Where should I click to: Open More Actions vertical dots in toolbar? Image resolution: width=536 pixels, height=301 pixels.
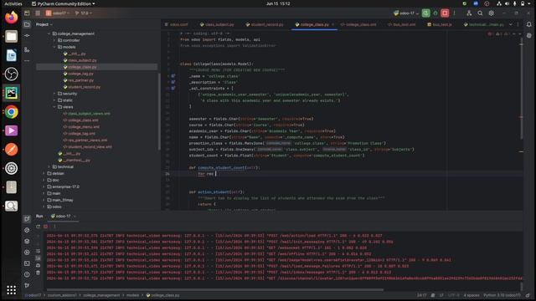(454, 13)
